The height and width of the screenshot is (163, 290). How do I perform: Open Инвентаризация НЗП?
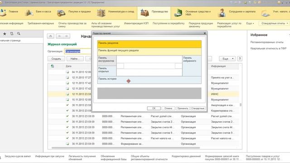pos(136,24)
